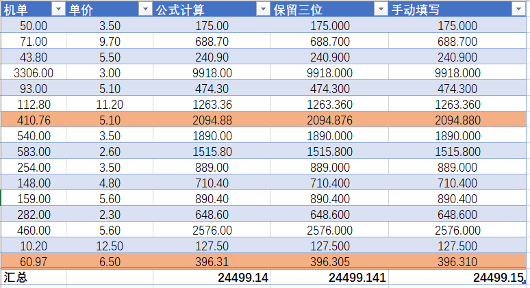The image size is (530, 288).
Task: Click the cell containing 4.80
Action: tap(110, 183)
